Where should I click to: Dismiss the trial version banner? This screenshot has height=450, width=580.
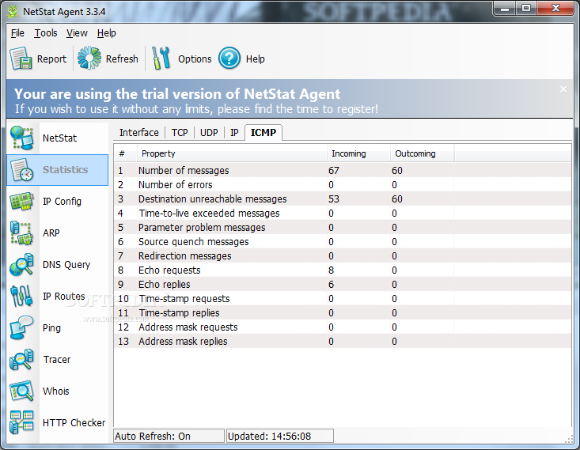563,89
